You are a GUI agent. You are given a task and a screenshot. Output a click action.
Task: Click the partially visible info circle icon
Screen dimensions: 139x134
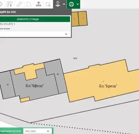[1, 4]
